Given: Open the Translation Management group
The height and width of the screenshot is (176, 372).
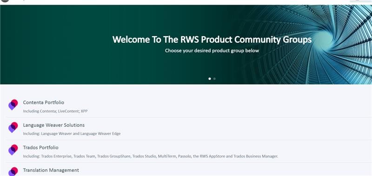Looking at the screenshot, I should click(51, 170).
